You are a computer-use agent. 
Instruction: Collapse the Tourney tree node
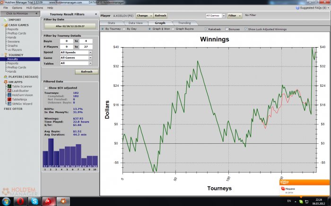coord(2,55)
